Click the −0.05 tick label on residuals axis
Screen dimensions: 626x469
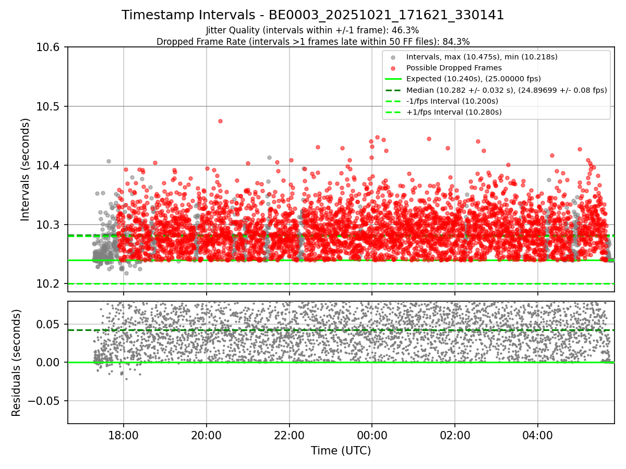pos(44,401)
